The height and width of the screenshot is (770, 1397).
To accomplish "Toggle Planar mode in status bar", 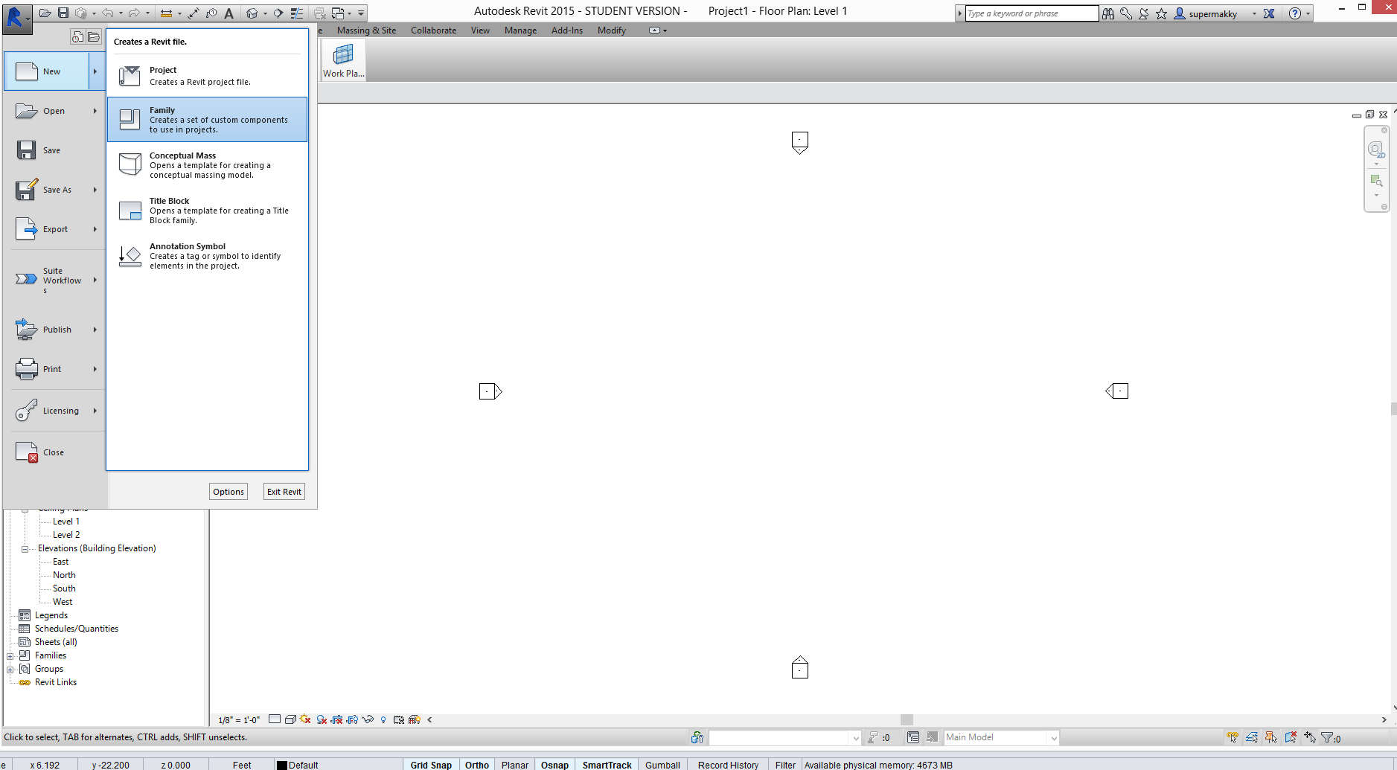I will [x=514, y=765].
